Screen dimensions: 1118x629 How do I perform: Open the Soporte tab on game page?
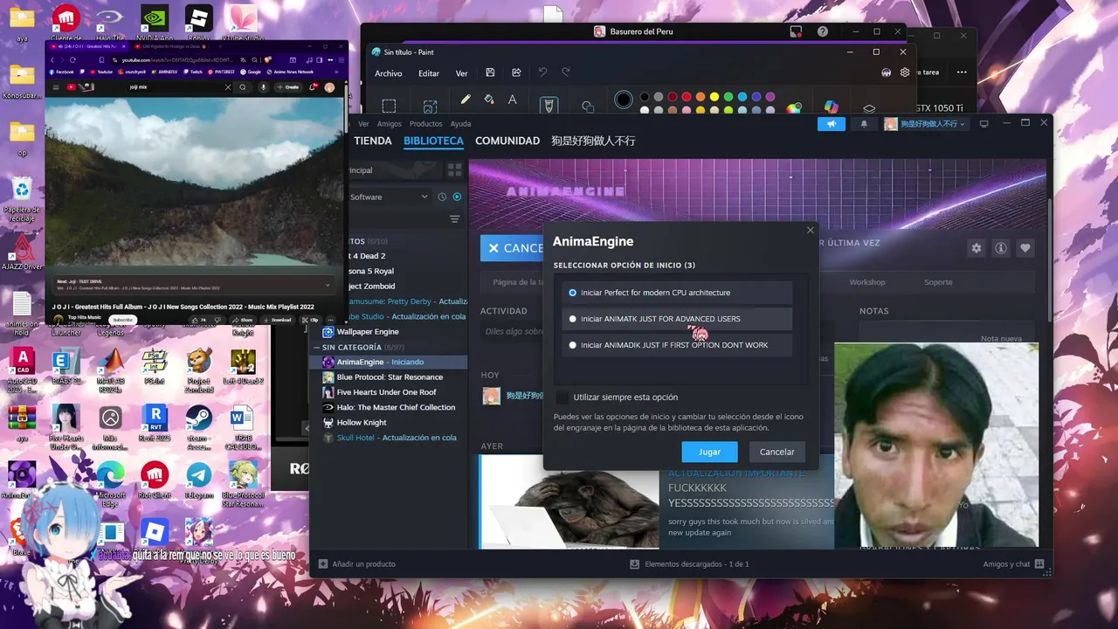point(938,282)
